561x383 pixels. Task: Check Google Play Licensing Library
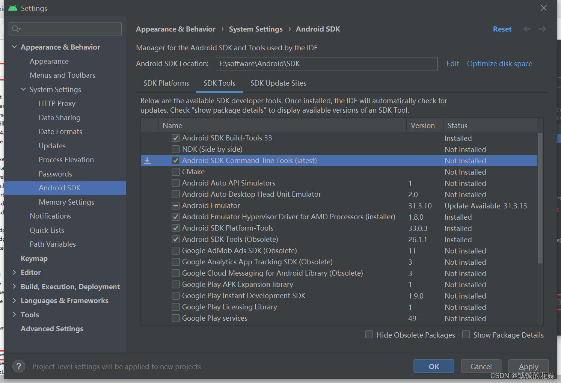(x=175, y=307)
